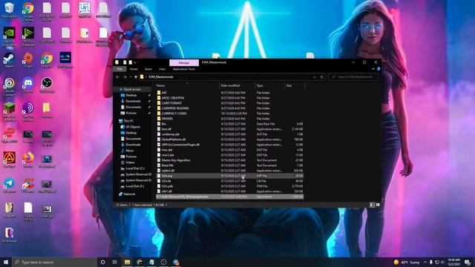Open the Origin desktop shortcut
This screenshot has height=267, width=475.
point(28,59)
